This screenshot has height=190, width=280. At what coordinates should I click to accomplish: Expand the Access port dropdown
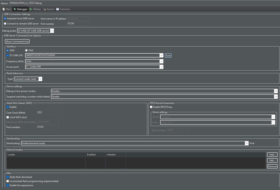pyautogui.click(x=94, y=67)
